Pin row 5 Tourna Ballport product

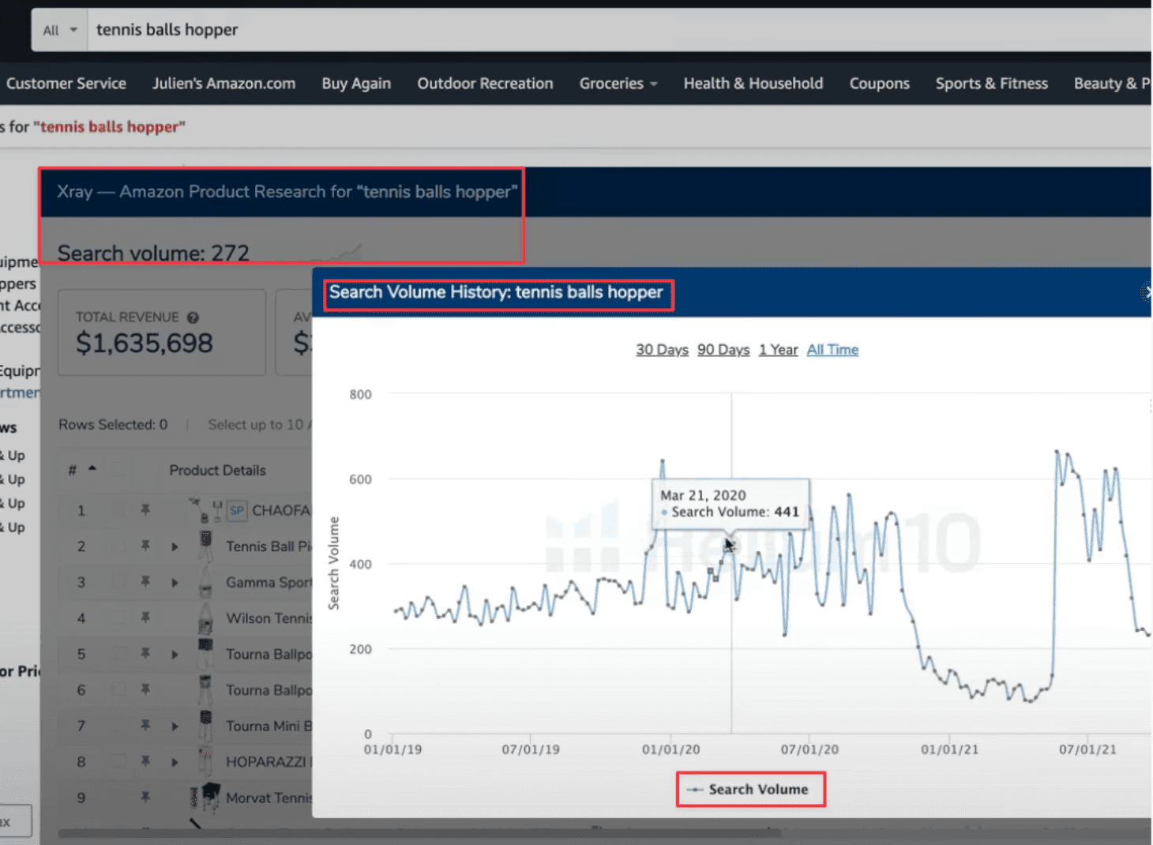pyautogui.click(x=145, y=654)
